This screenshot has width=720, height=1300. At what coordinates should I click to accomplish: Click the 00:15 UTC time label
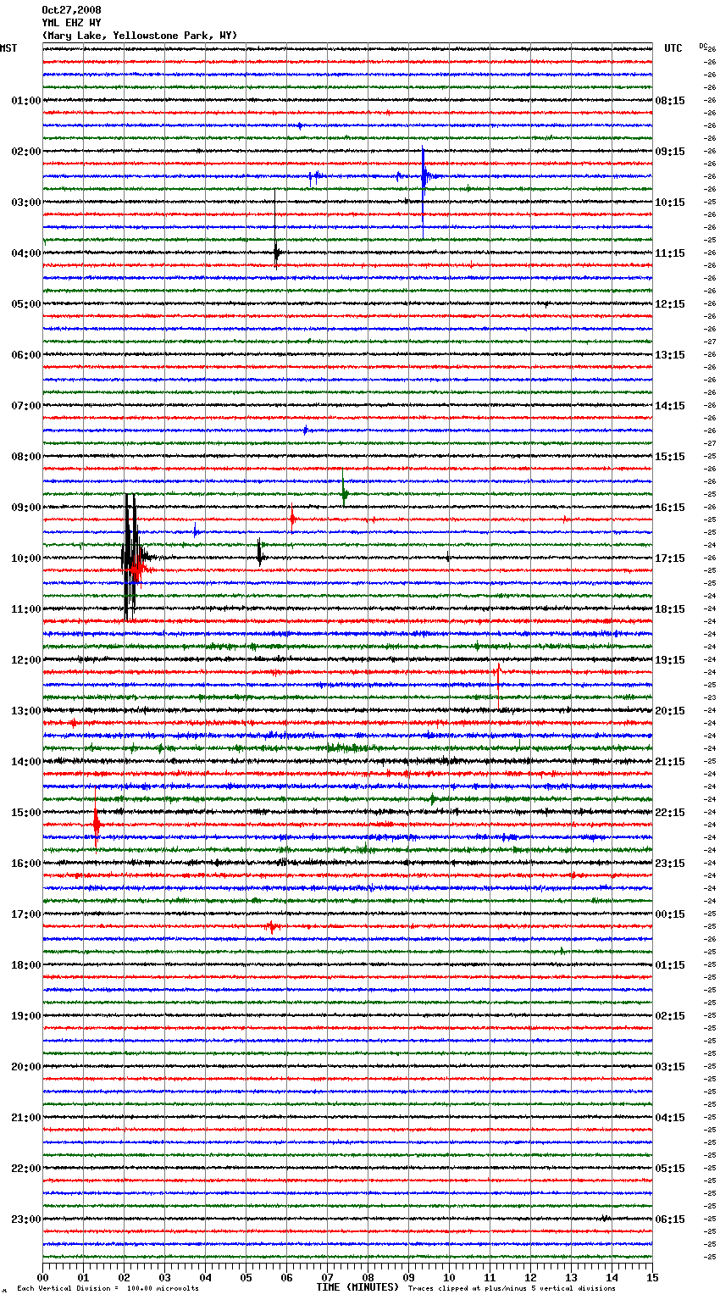click(x=670, y=914)
